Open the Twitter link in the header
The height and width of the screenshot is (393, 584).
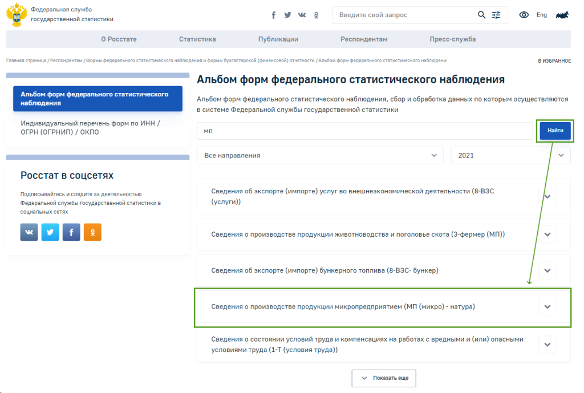pyautogui.click(x=288, y=15)
